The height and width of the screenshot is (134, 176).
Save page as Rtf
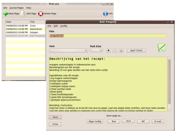tap(143, 121)
